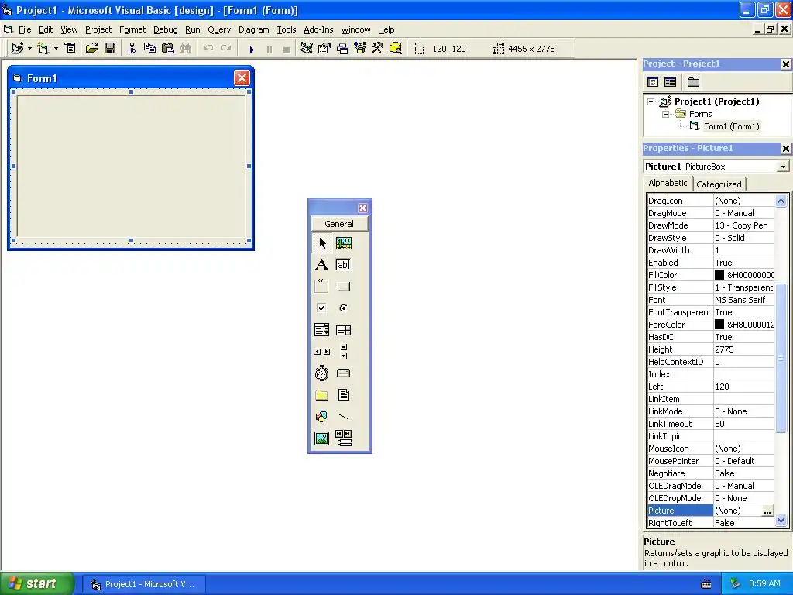Select the Label tool in toolbox
Image resolution: width=793 pixels, height=595 pixels.
321,265
